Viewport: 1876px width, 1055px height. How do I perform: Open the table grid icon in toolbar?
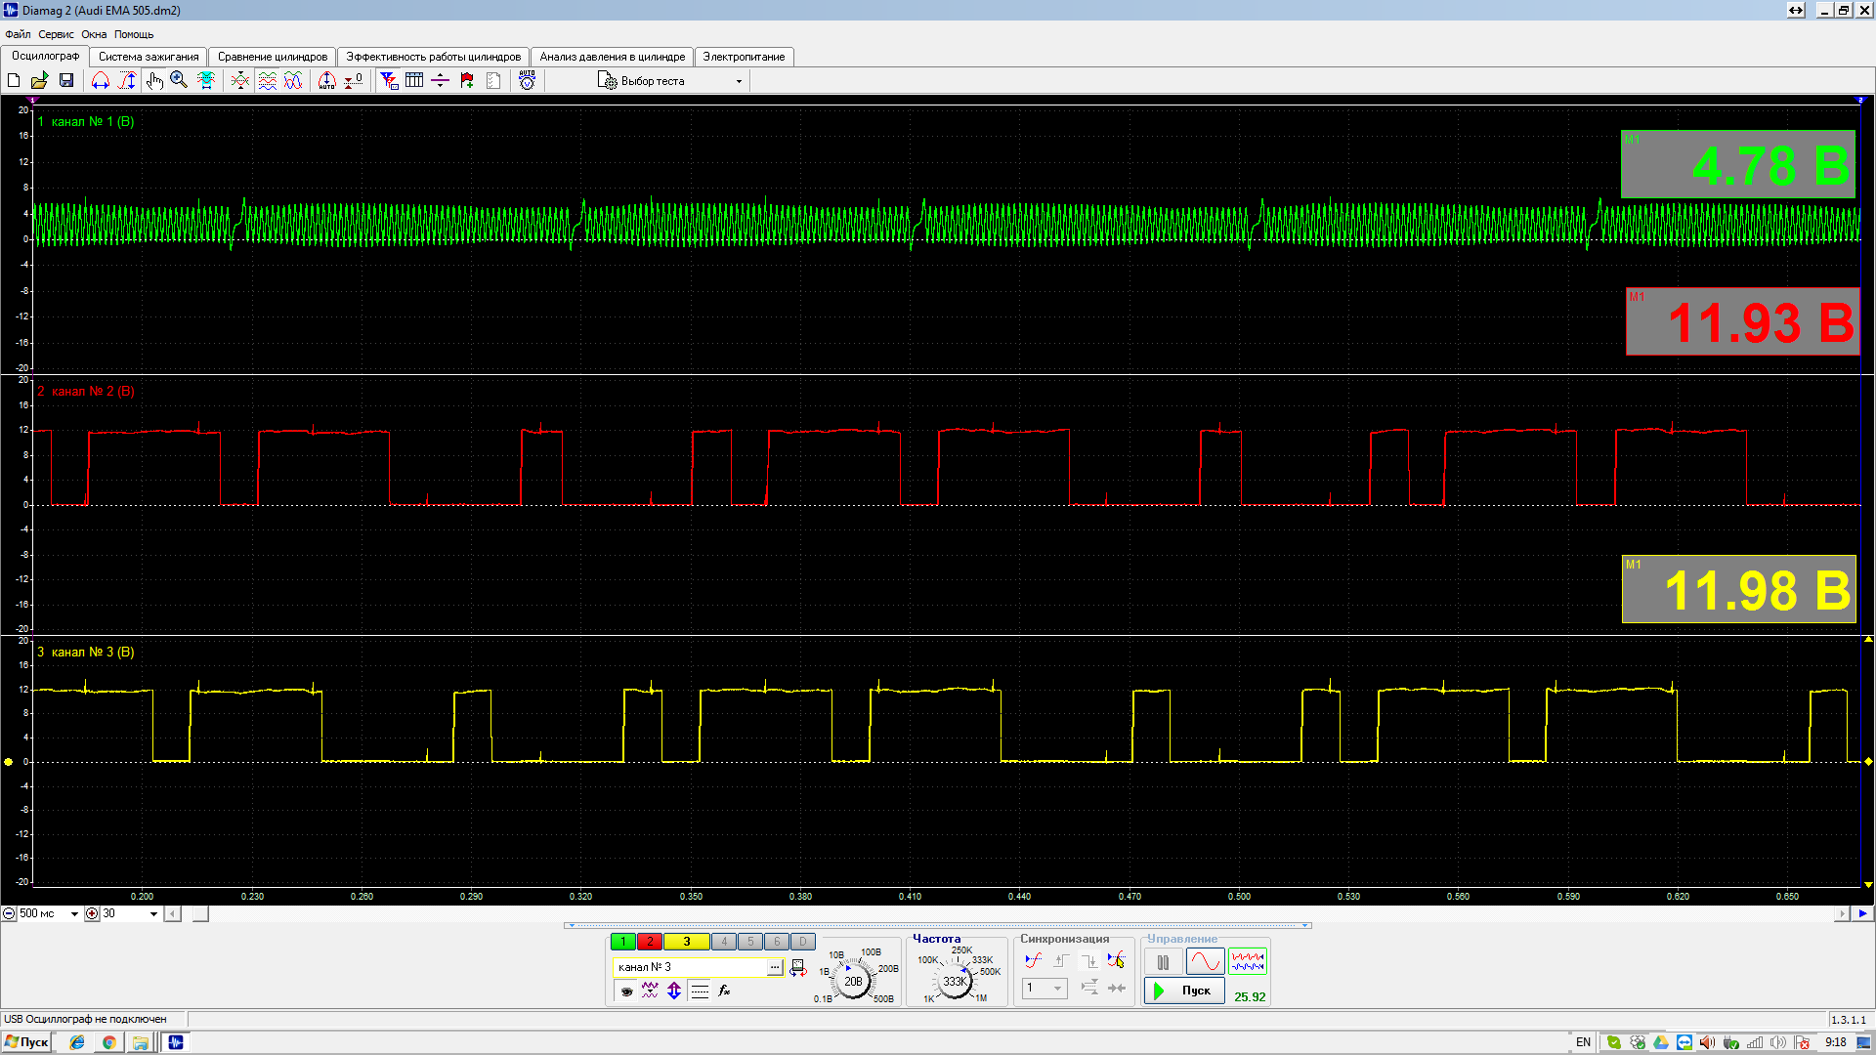(x=414, y=81)
